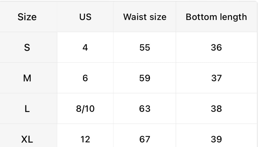The image size is (258, 147).
Task: Click US size 12 cell
Action: tap(85, 140)
